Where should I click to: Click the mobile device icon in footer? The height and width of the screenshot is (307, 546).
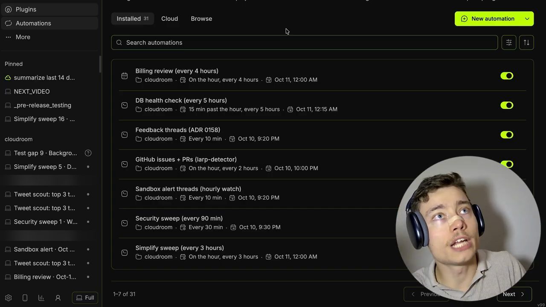(x=25, y=298)
